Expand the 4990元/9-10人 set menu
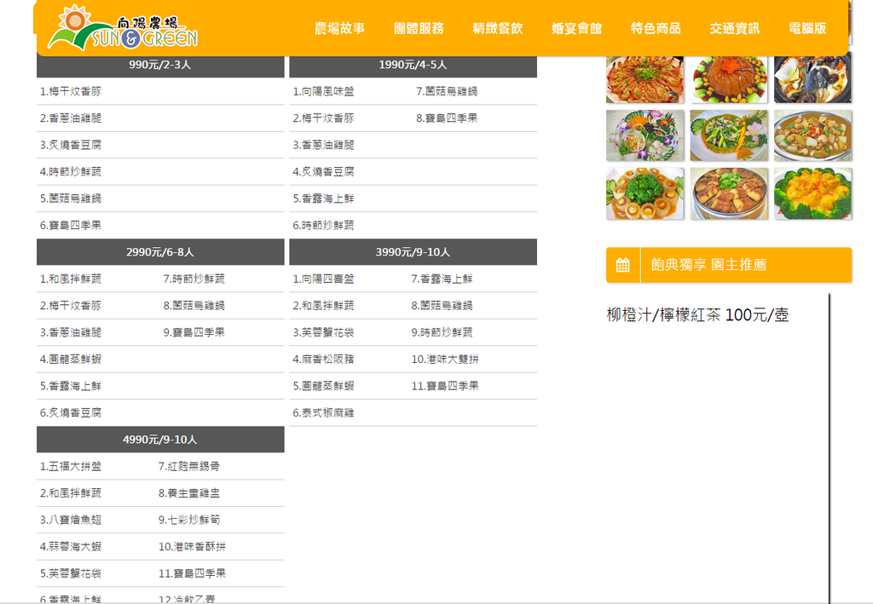The height and width of the screenshot is (604, 873). (159, 439)
